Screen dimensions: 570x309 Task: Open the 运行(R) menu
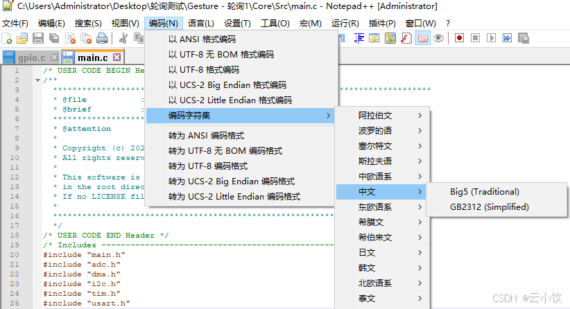point(345,24)
